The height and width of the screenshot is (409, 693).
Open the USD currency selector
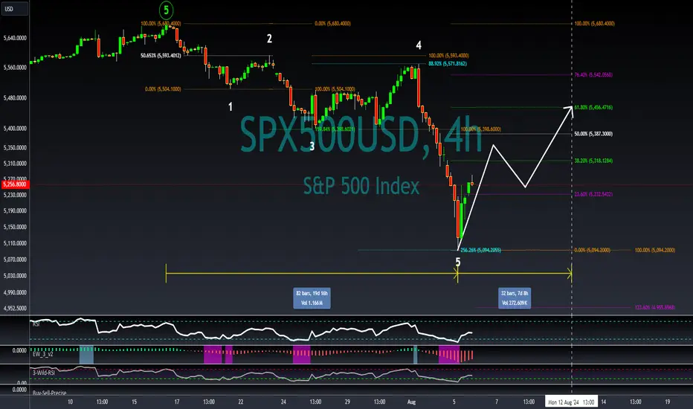click(14, 9)
